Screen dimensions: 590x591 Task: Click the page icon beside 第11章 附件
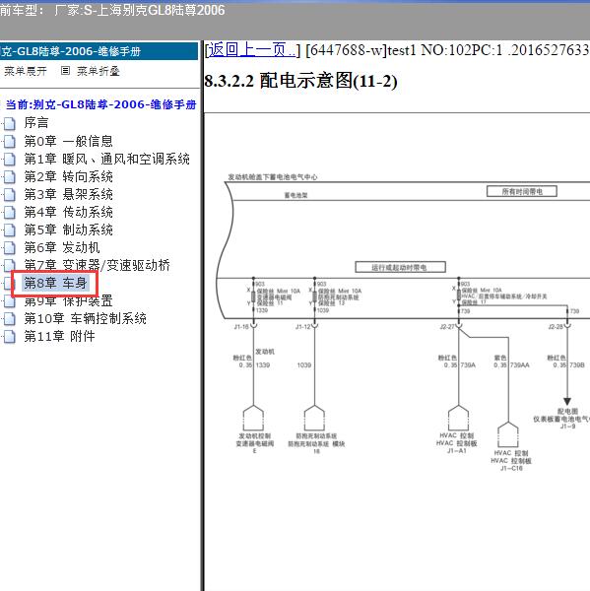click(10, 337)
